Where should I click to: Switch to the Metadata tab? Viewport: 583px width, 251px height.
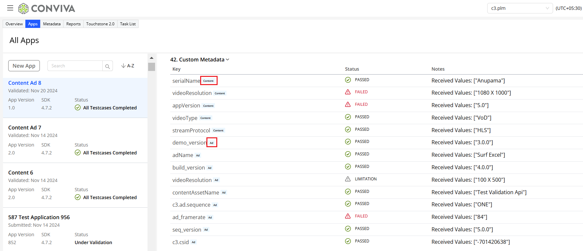click(52, 24)
